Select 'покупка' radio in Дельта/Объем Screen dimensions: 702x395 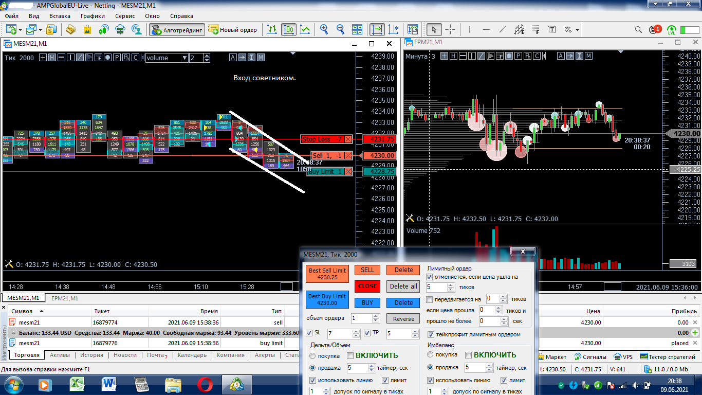click(x=312, y=355)
